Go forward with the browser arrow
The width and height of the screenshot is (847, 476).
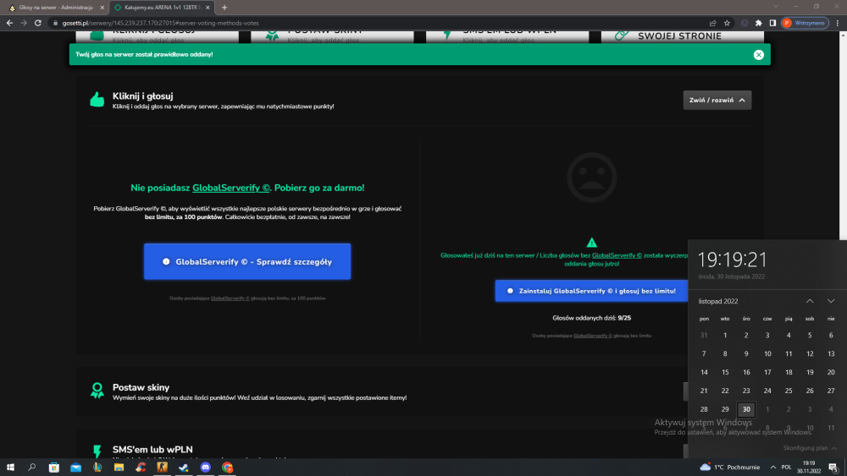(x=23, y=23)
